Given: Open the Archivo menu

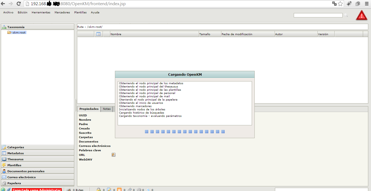Looking at the screenshot, I should [x=8, y=13].
